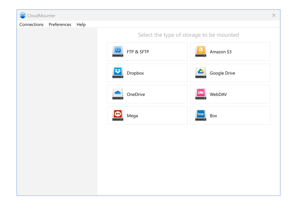
Task: Choose the Mega label
Action: pos(132,116)
